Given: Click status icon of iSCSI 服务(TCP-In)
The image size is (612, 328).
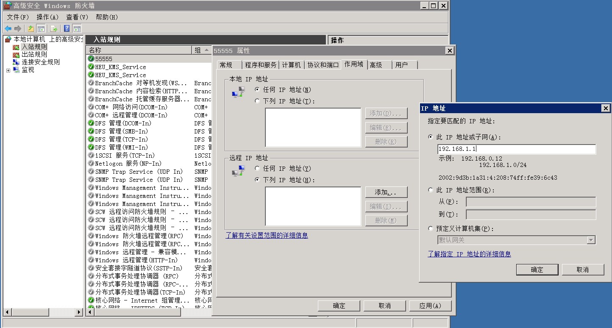Looking at the screenshot, I should pos(91,156).
